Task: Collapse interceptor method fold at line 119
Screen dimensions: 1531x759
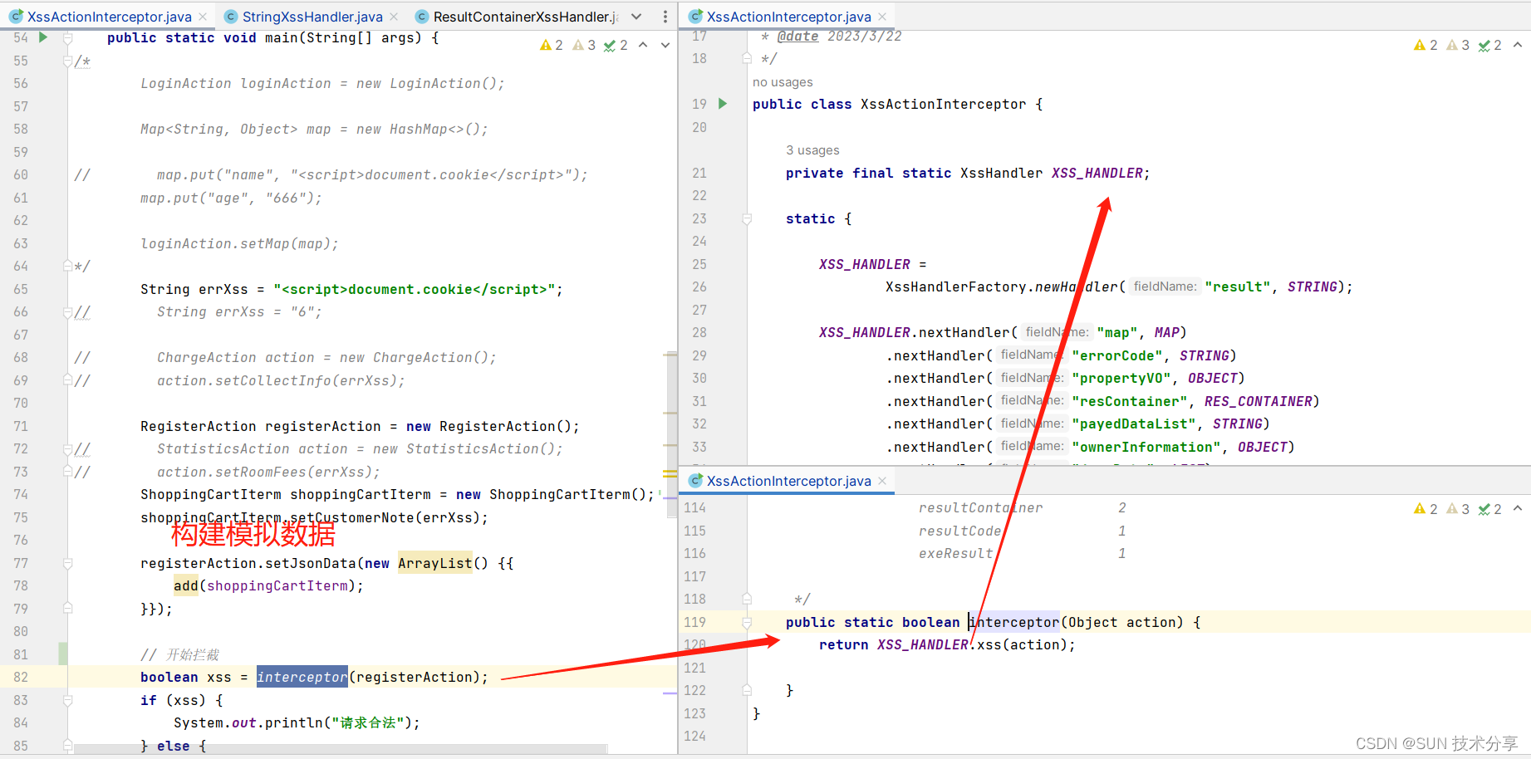Action: (x=747, y=622)
